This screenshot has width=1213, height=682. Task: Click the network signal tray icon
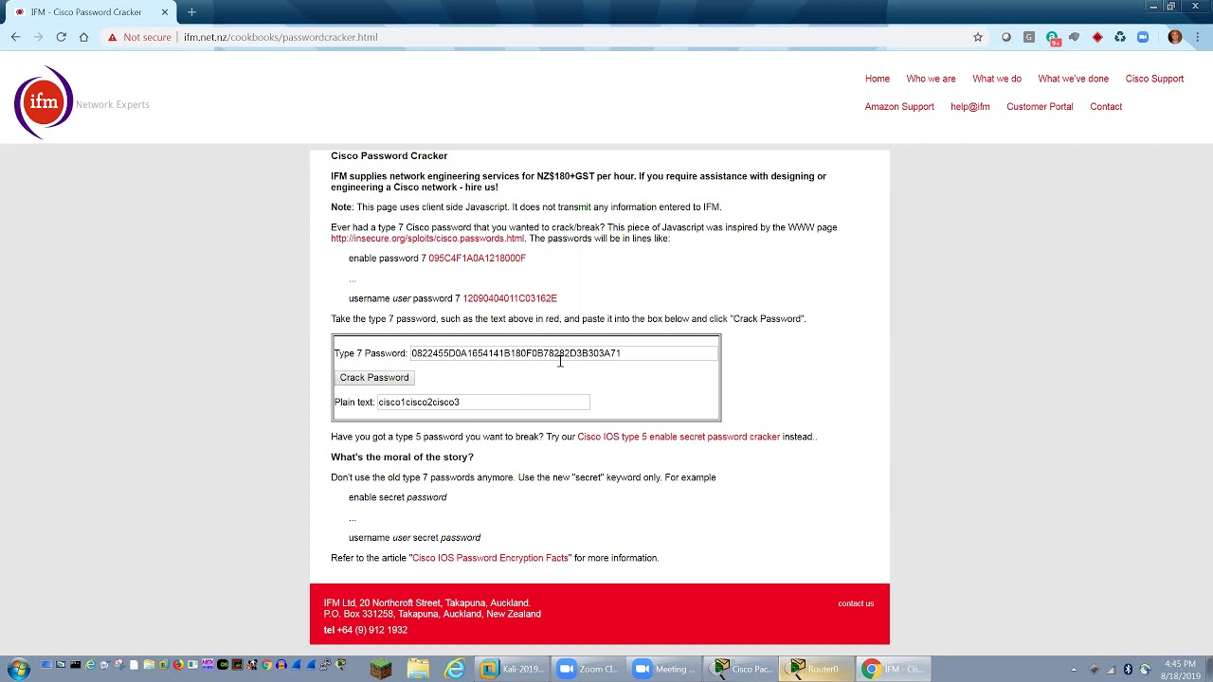pos(1111,670)
